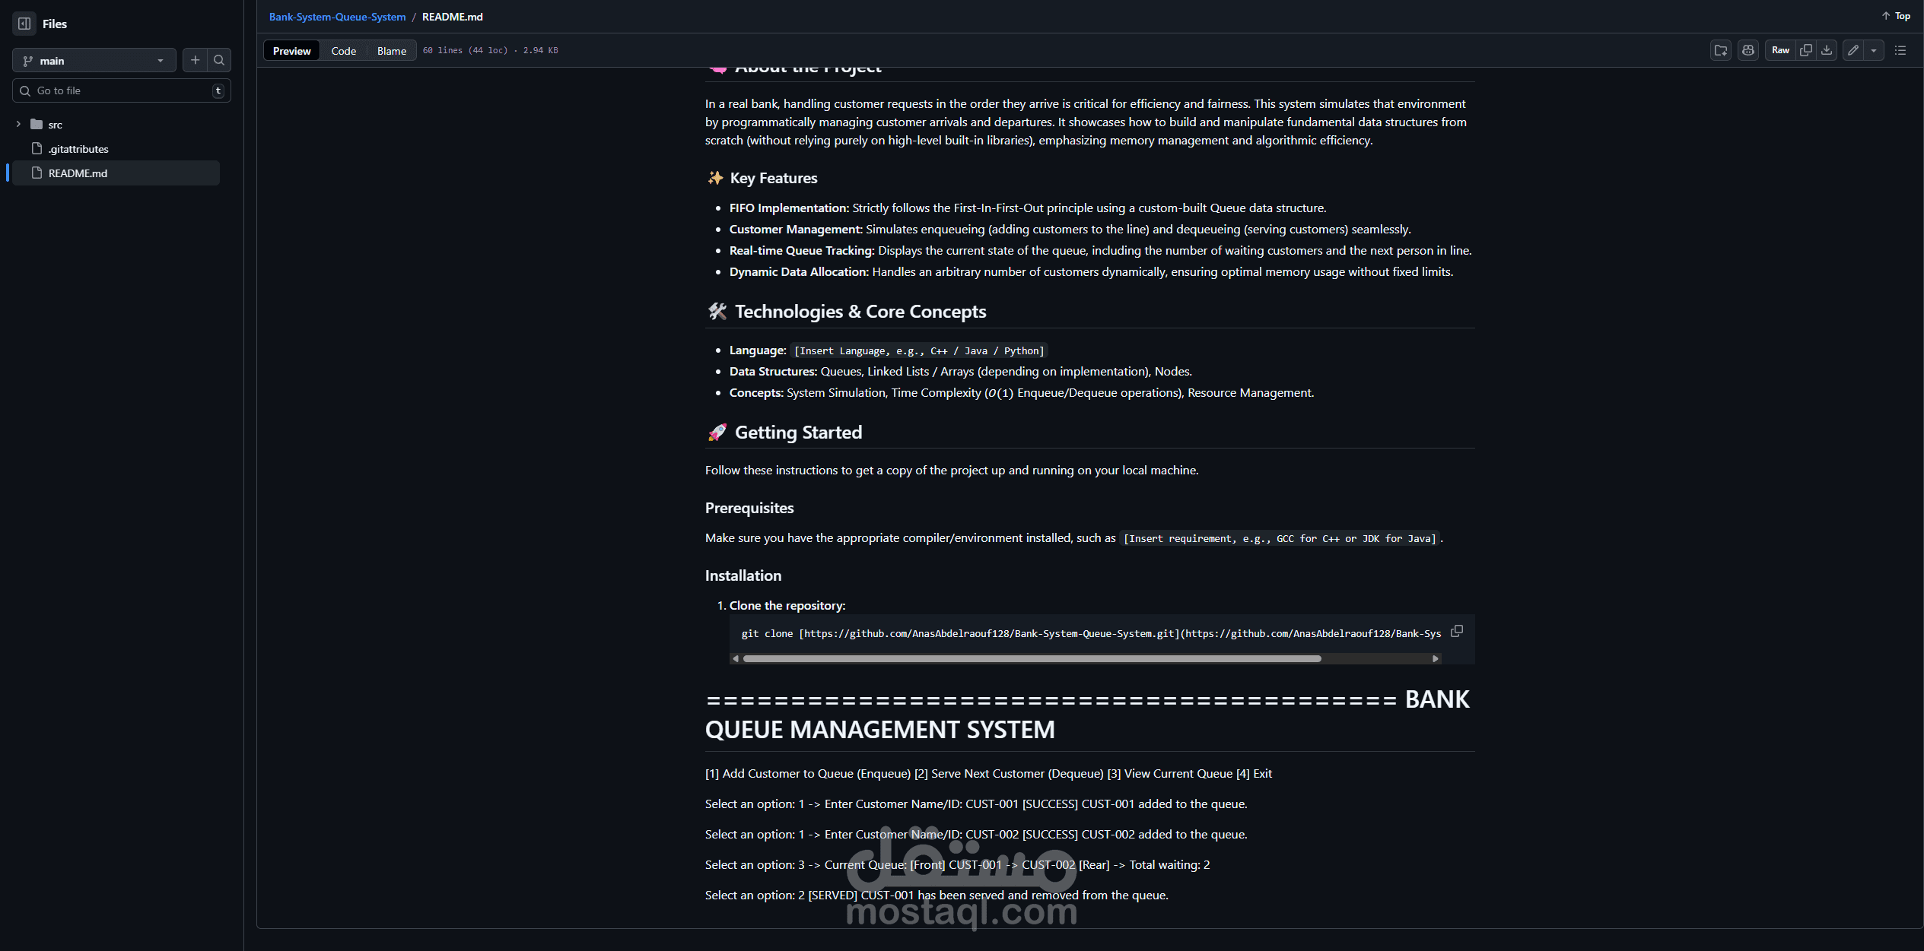Viewport: 1924px width, 951px height.
Task: Select the Preview tab
Action: [x=291, y=51]
